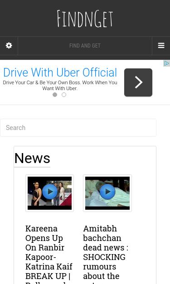Viewport: 170px width, 284px height.
Task: Click the play icon on the Amitabh video
Action: pyautogui.click(x=107, y=192)
